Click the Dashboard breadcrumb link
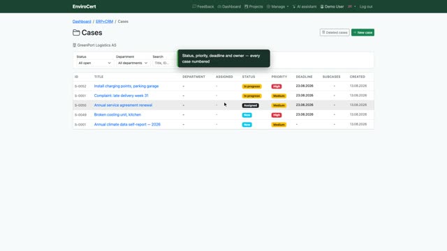This screenshot has width=447, height=251. [82, 22]
